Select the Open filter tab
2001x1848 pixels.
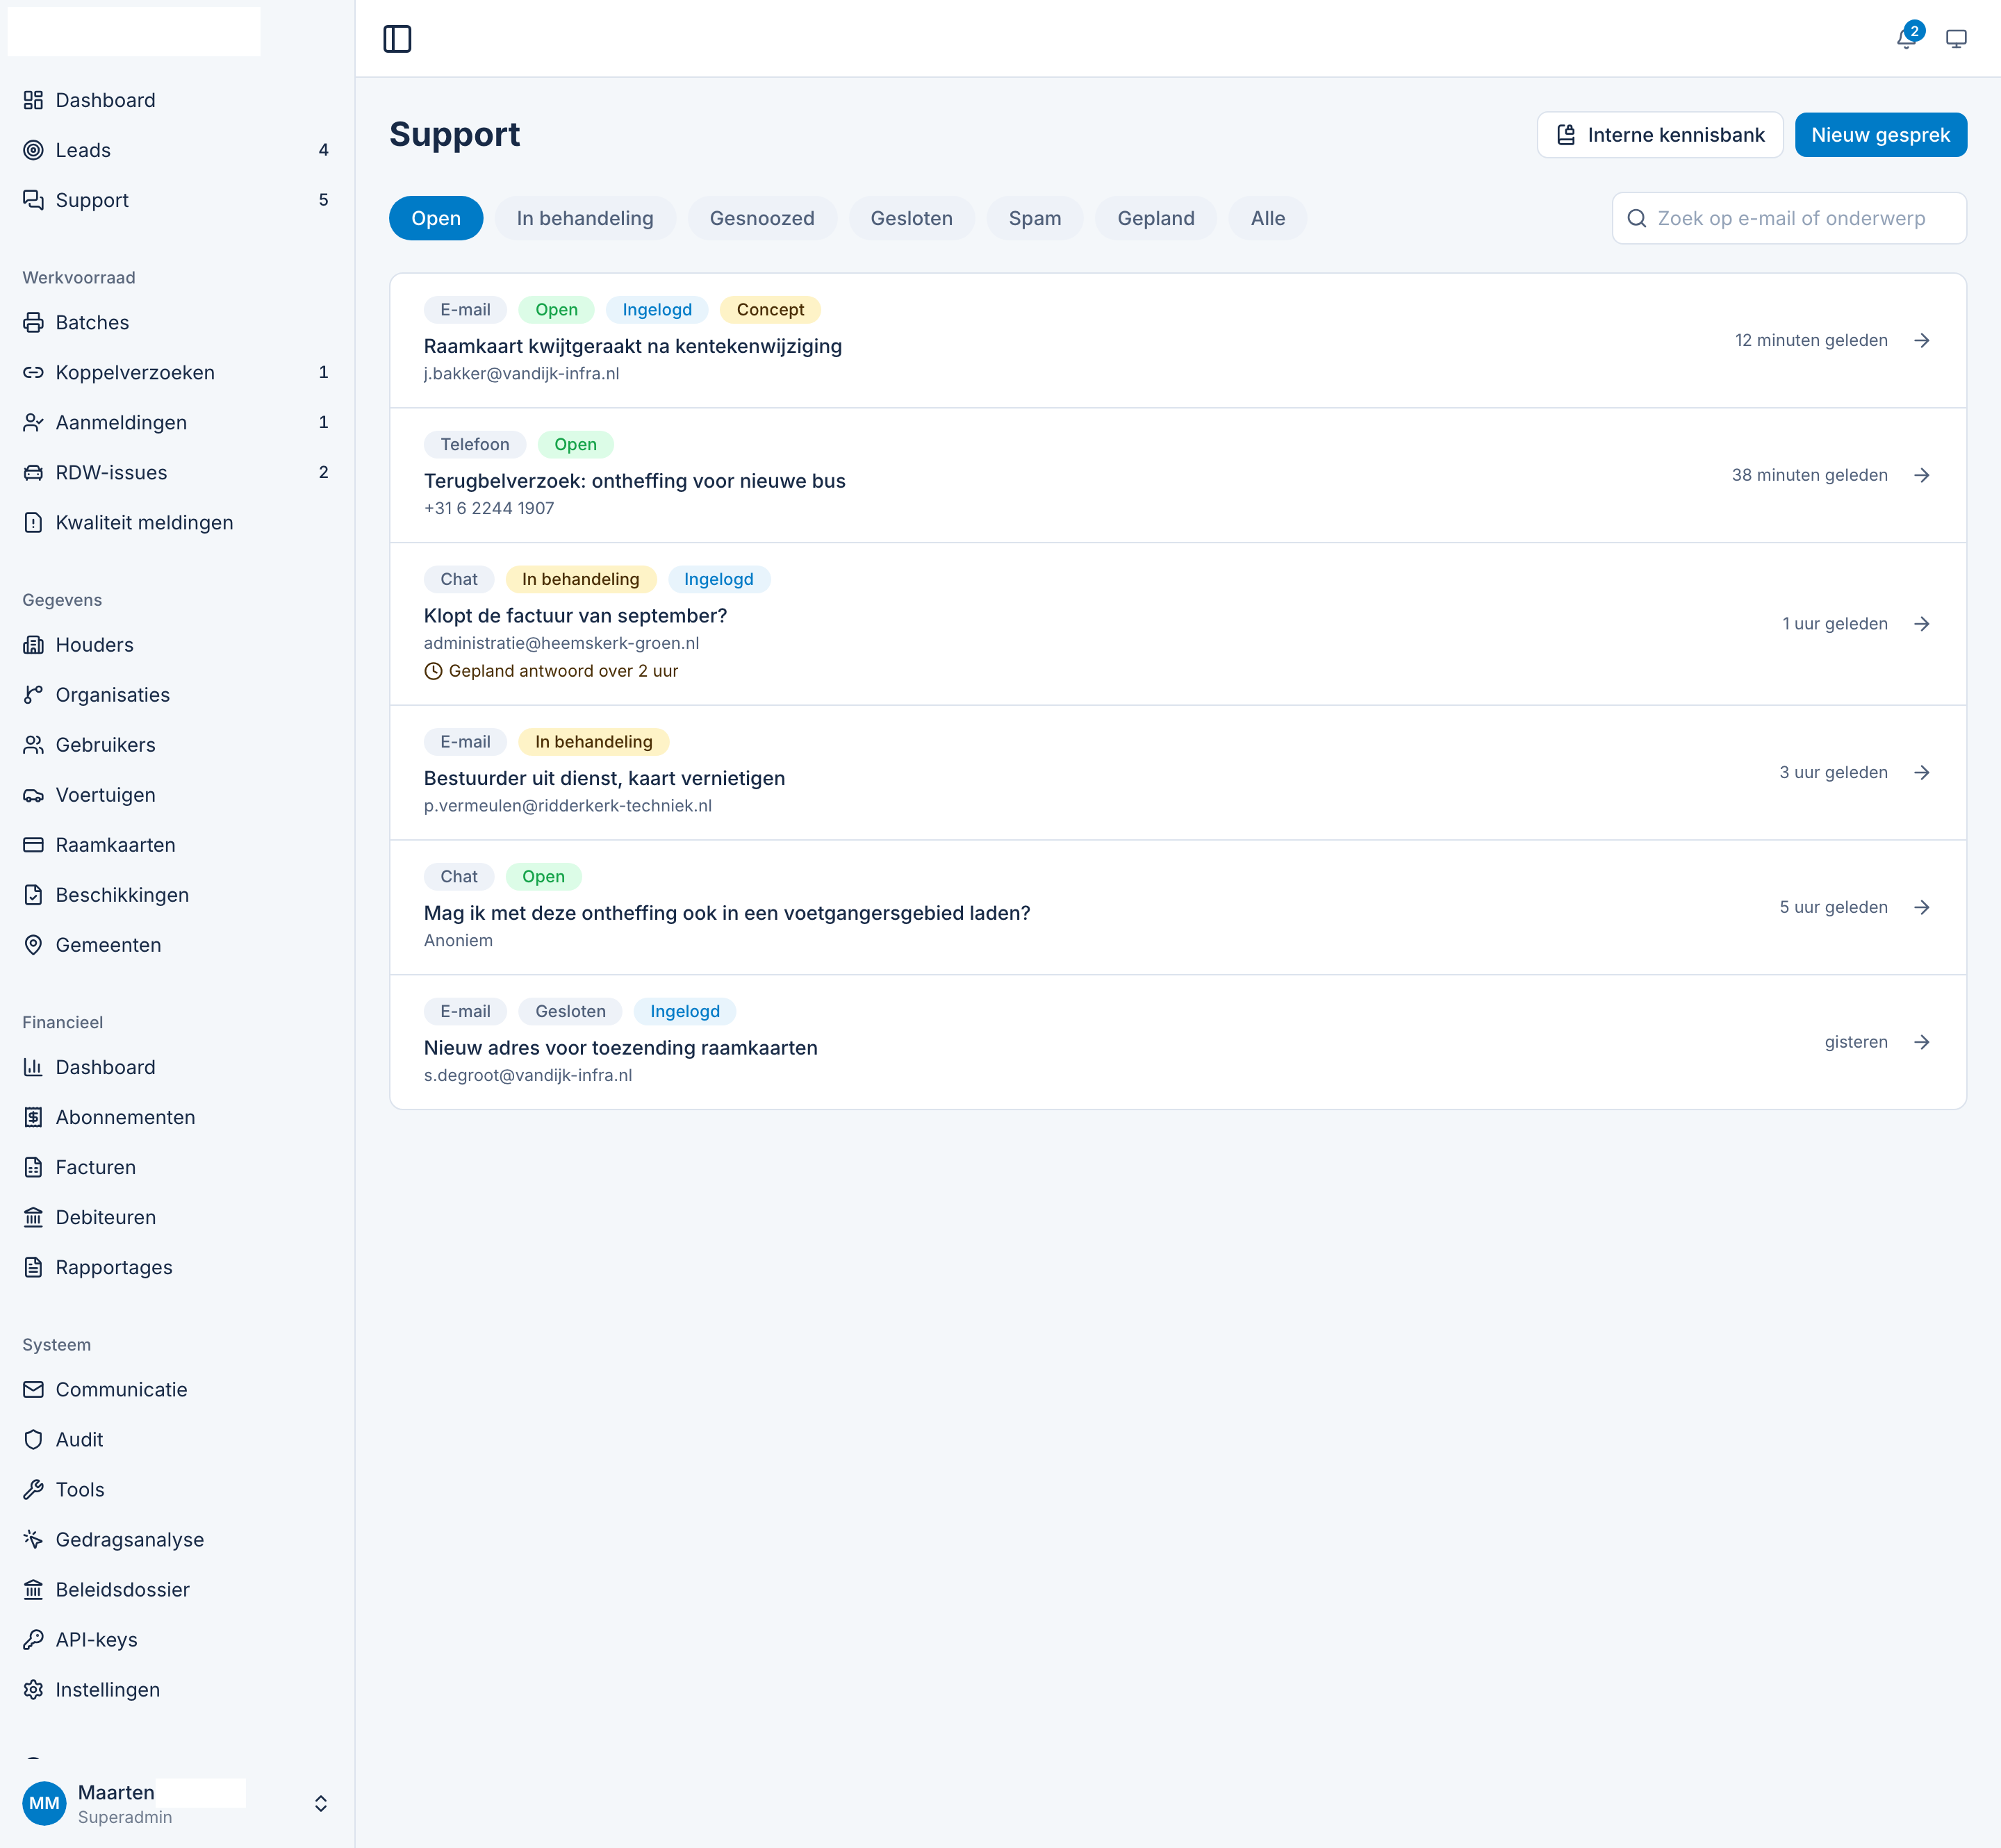coord(436,218)
